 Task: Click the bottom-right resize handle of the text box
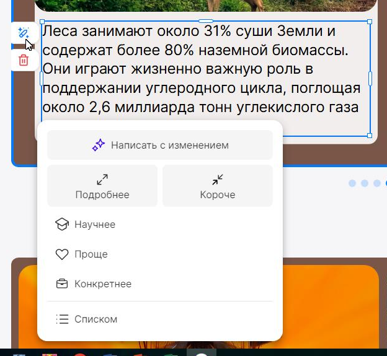[x=370, y=136]
